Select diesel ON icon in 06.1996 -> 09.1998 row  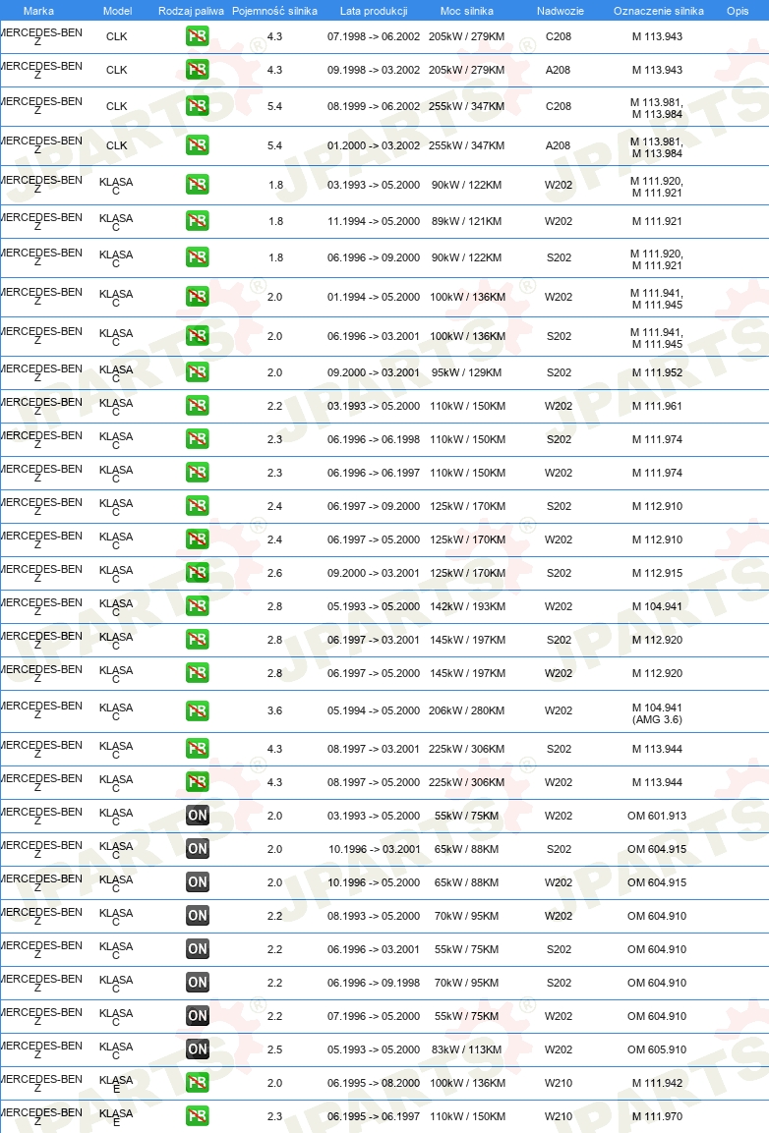point(197,982)
